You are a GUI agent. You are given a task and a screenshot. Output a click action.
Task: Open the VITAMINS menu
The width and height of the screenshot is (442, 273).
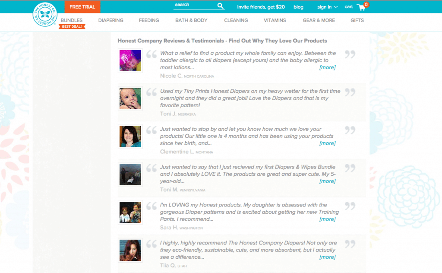tap(275, 20)
